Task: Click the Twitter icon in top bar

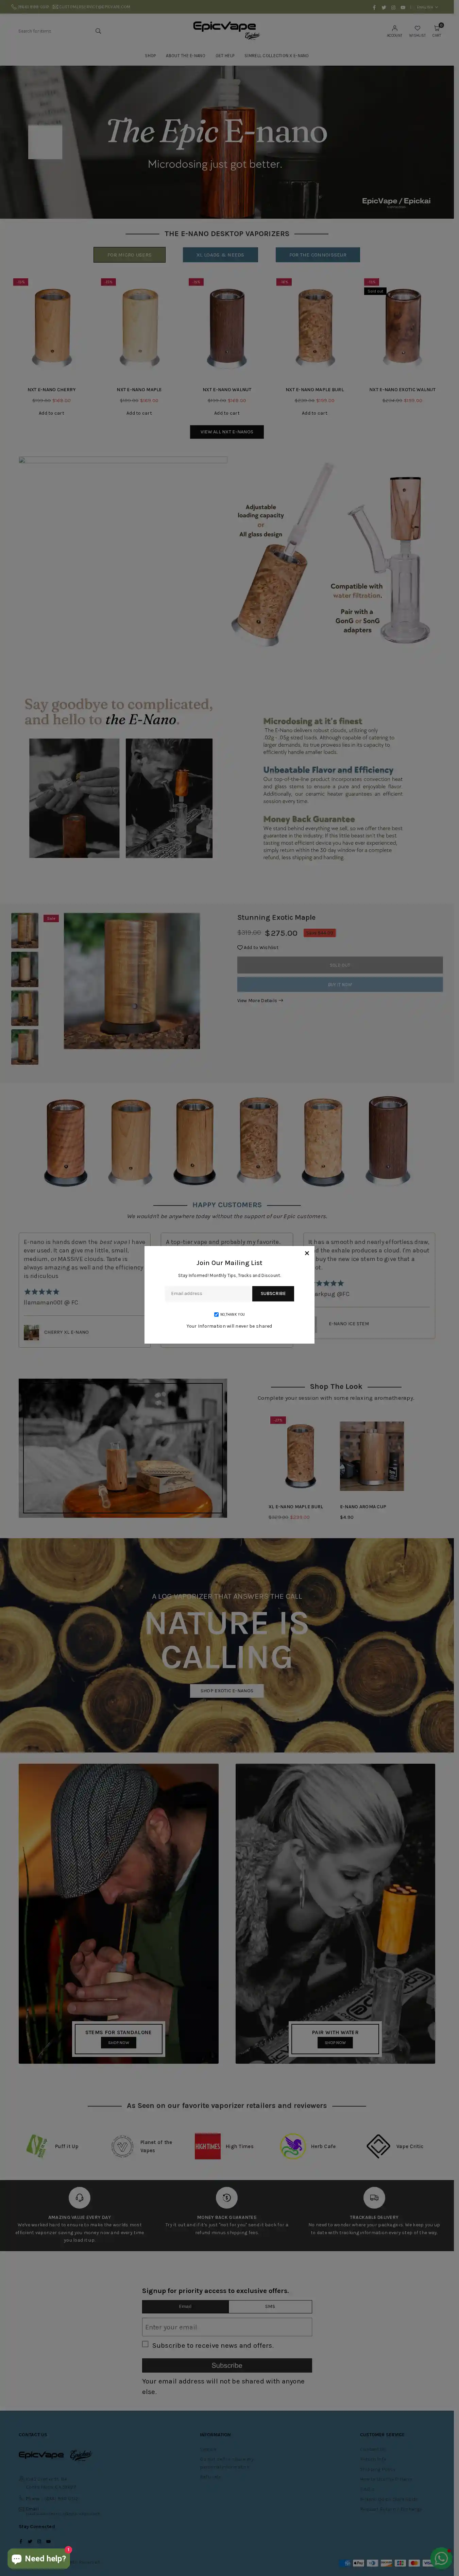Action: pyautogui.click(x=384, y=7)
